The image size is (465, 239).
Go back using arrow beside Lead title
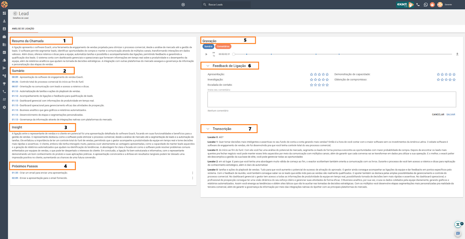point(15,14)
